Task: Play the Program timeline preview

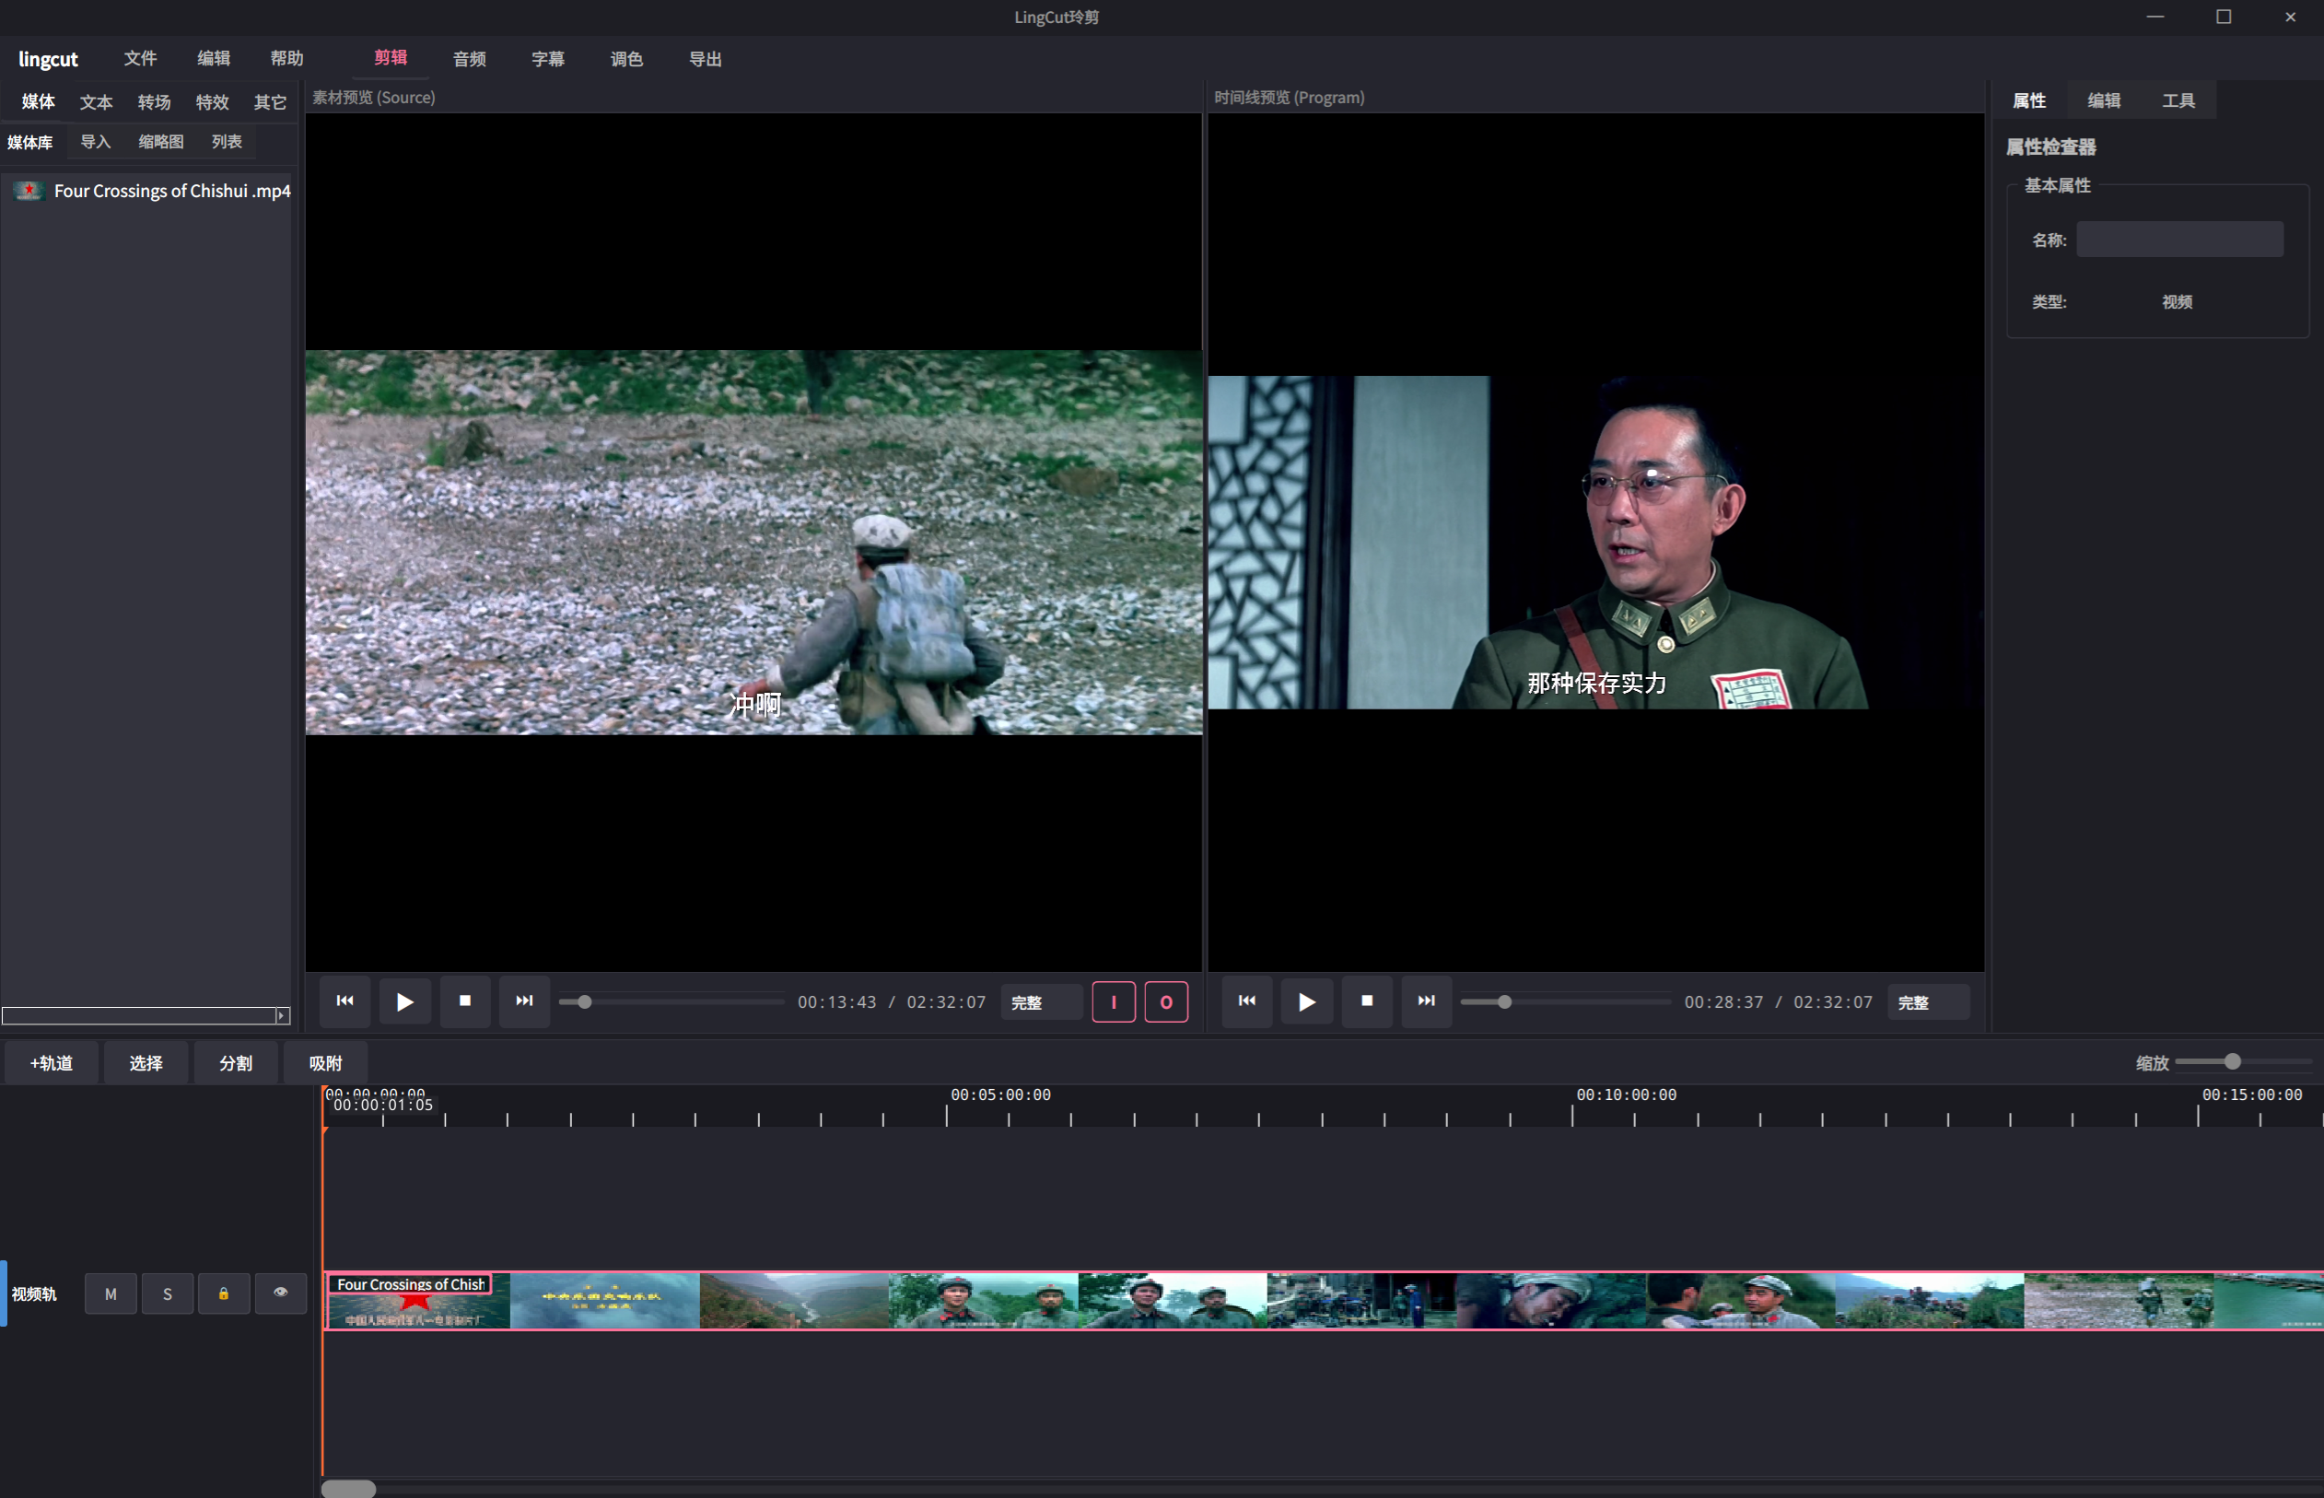Action: (1307, 1002)
